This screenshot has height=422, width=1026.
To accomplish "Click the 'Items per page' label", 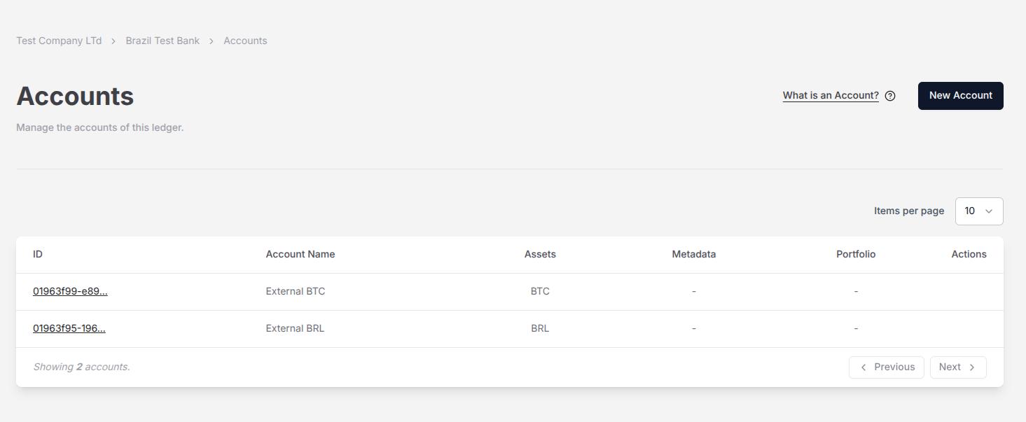I will tap(909, 211).
